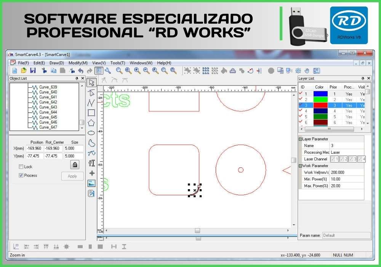381x267 pixels.
Task: Click Object List scroll-down arrow
Action: click(x=82, y=128)
